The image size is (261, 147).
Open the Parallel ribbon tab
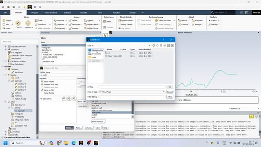(116, 13)
